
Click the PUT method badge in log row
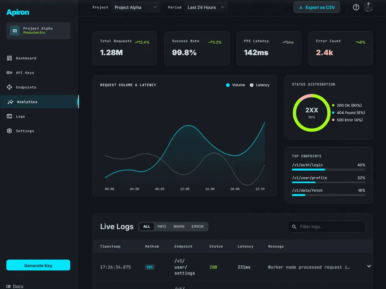[150, 267]
